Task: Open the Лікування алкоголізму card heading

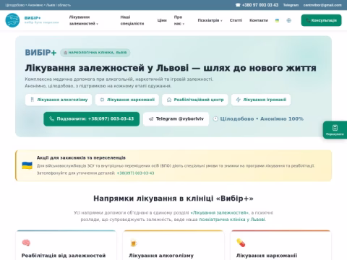Action: [161, 256]
